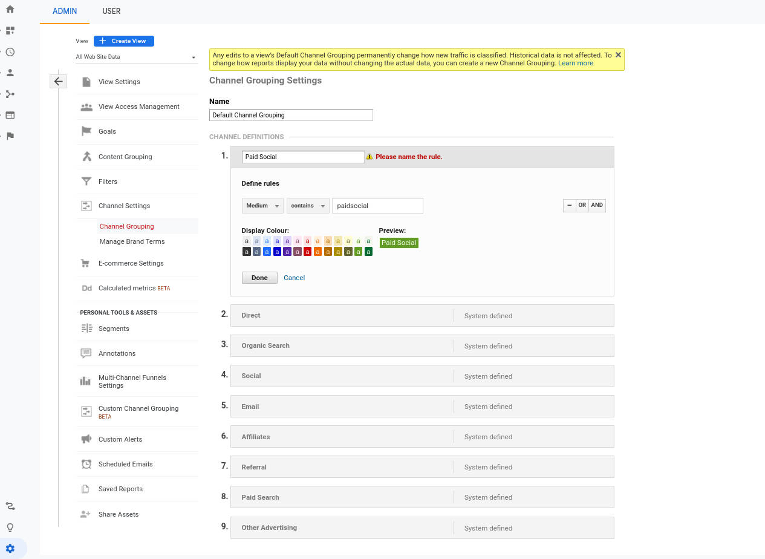Click the Done button
The height and width of the screenshot is (559, 765).
point(259,277)
